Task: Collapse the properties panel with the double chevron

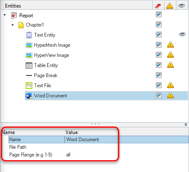Action: point(186,124)
